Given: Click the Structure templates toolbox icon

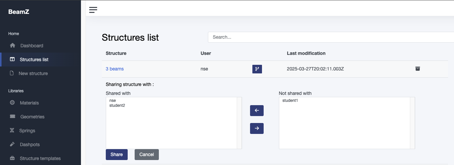Looking at the screenshot, I should [x=12, y=158].
